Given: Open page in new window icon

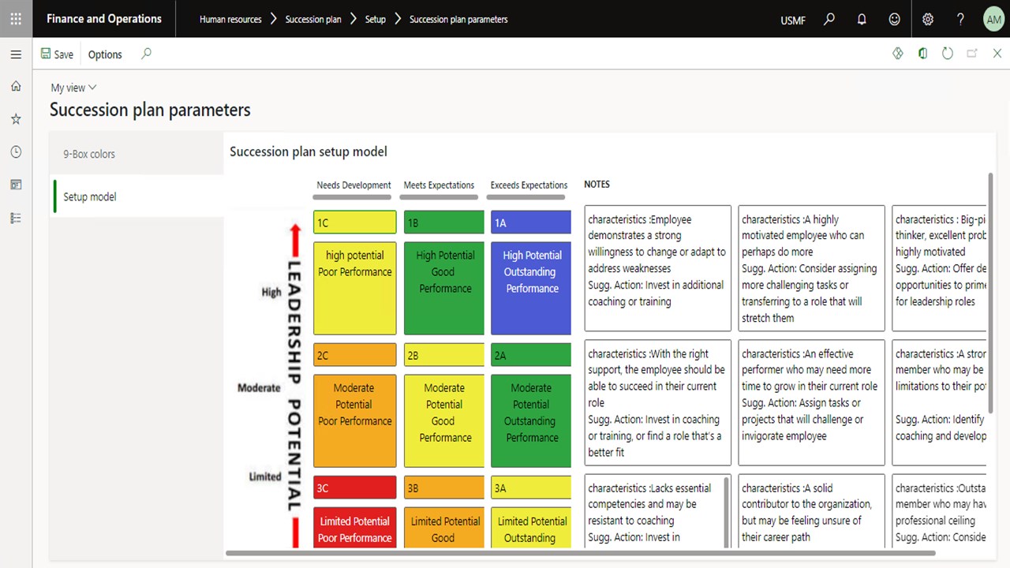Looking at the screenshot, I should [x=972, y=54].
